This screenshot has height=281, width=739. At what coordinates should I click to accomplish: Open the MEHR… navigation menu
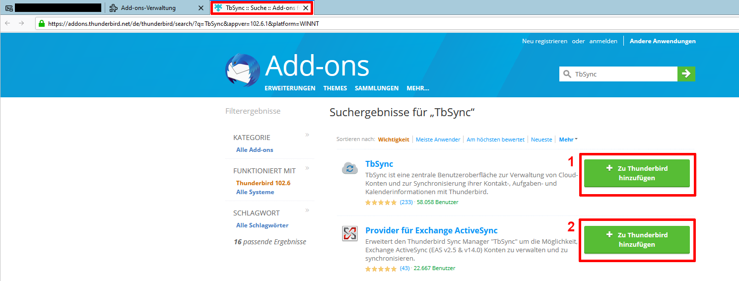(x=418, y=88)
